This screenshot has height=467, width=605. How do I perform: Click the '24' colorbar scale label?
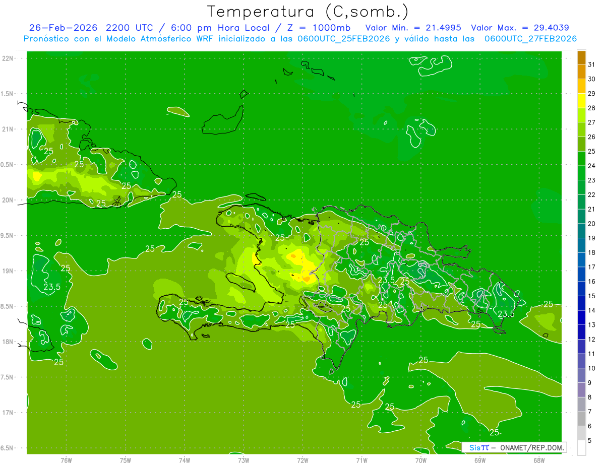point(591,166)
